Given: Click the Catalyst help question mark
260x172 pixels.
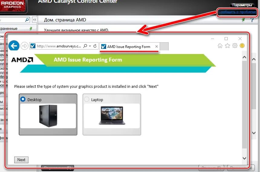Looking at the screenshot, I should point(252,20).
